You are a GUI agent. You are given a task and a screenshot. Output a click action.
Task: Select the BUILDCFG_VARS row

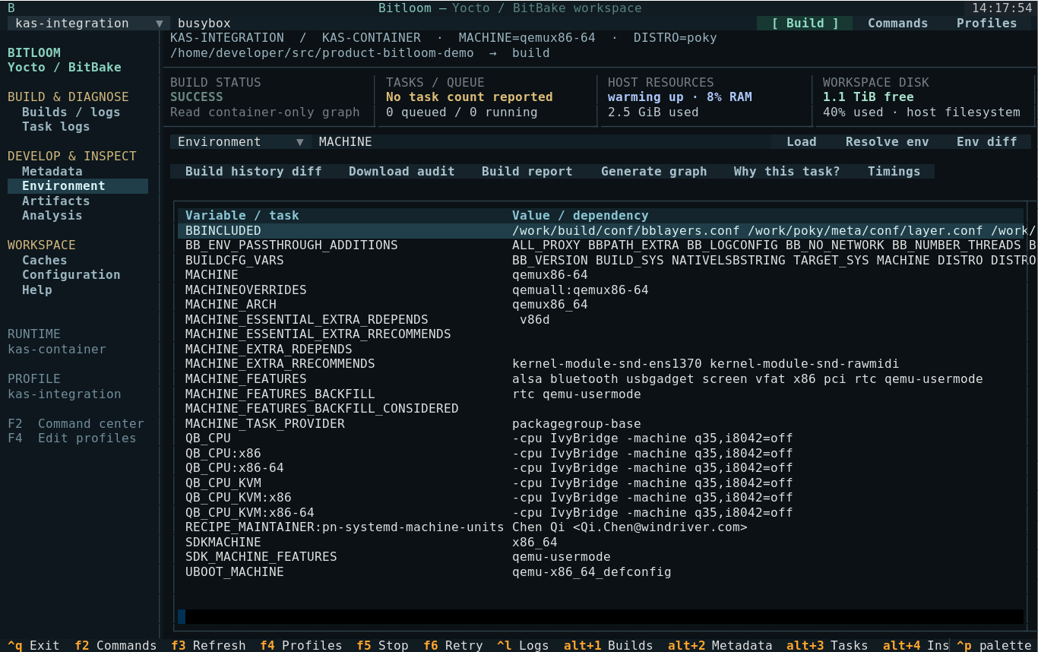tap(600, 261)
